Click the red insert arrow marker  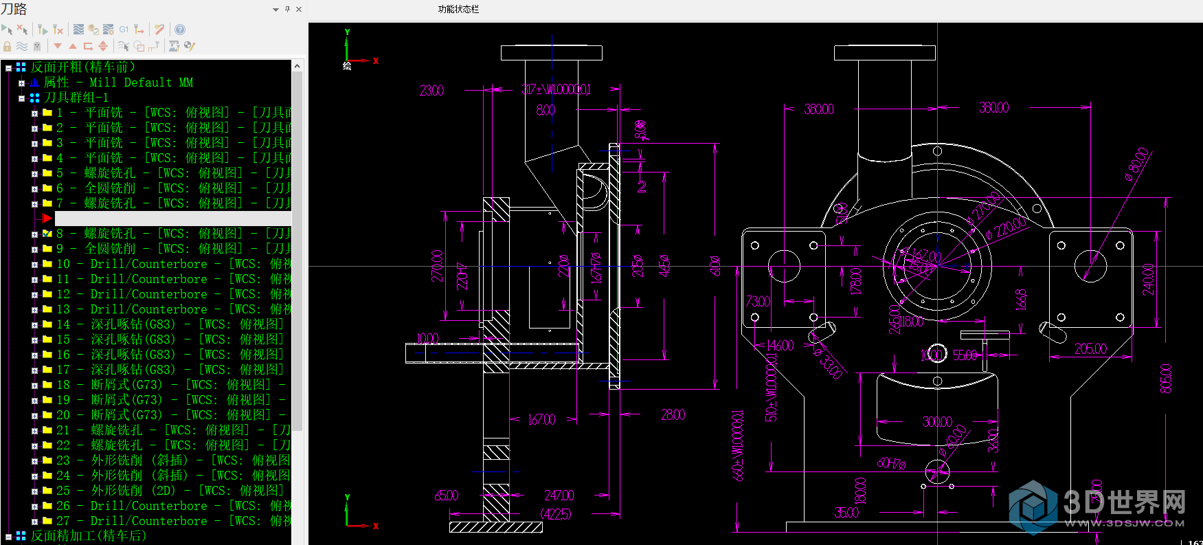[x=47, y=219]
